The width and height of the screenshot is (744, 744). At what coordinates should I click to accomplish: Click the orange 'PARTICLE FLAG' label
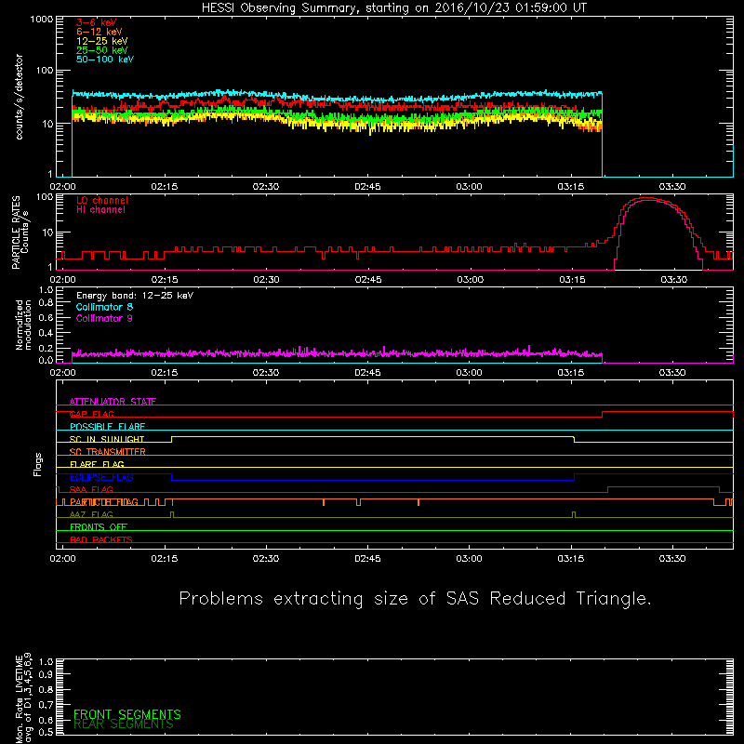(x=104, y=502)
